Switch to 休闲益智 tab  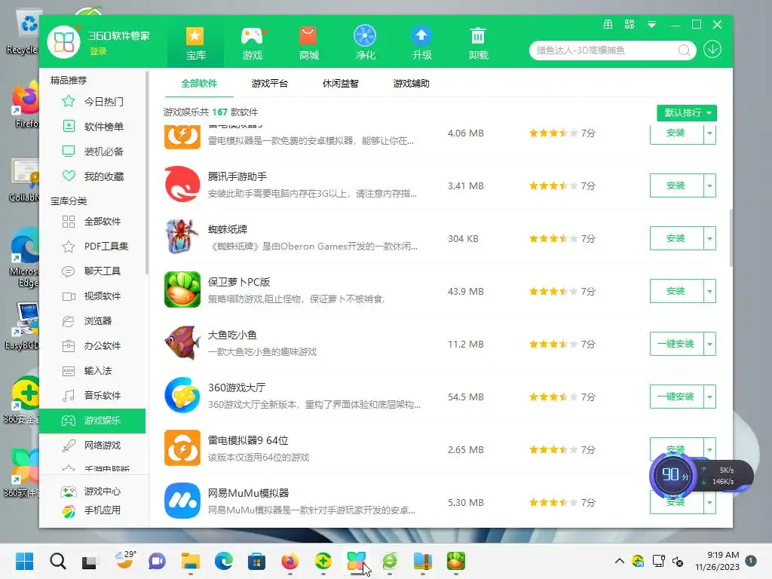point(340,84)
